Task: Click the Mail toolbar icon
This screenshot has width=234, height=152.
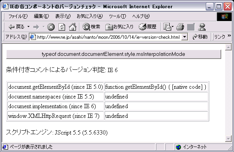Action: pos(167,27)
